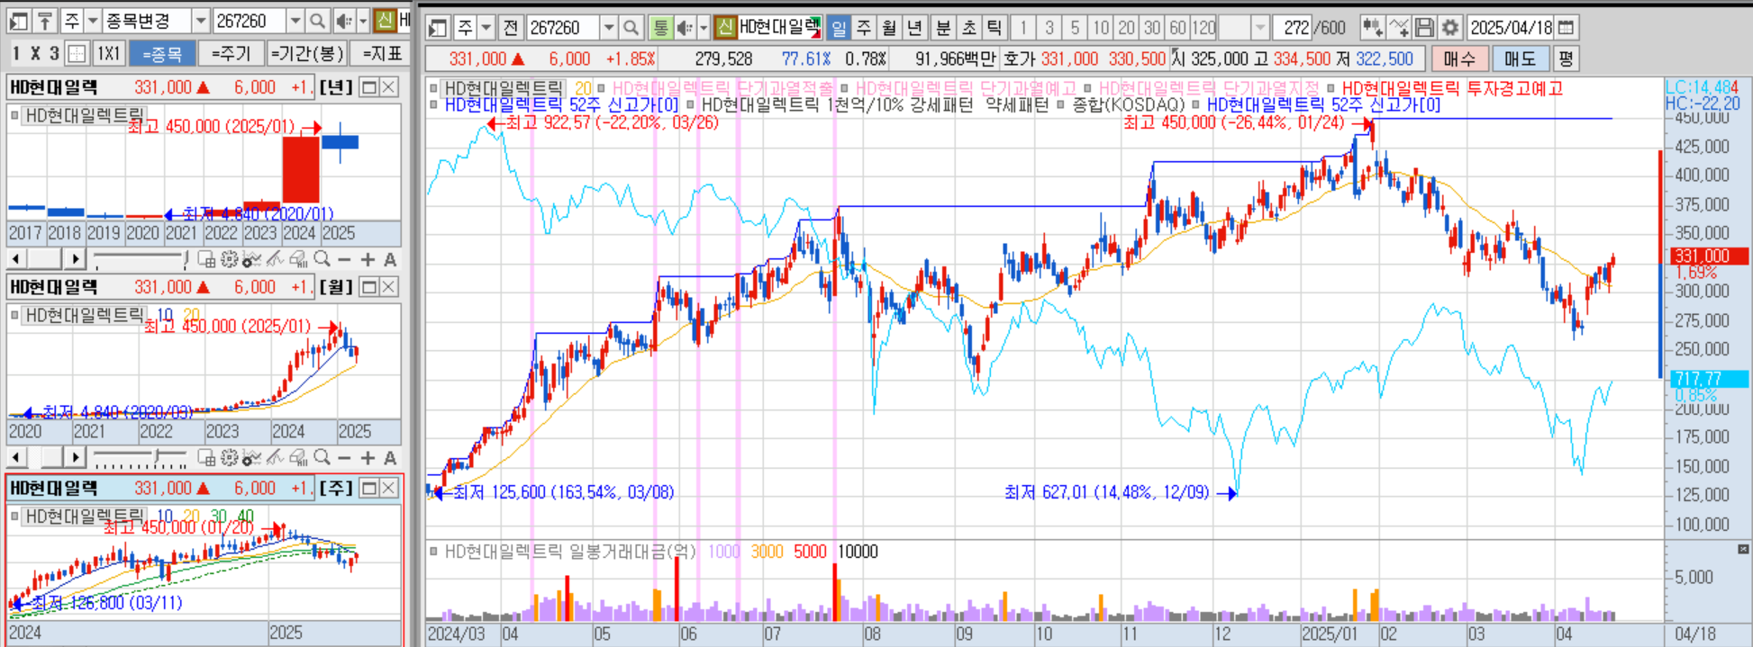The height and width of the screenshot is (647, 1753).
Task: Click the side panel toggle icon on the main chart
Action: pyautogui.click(x=439, y=28)
